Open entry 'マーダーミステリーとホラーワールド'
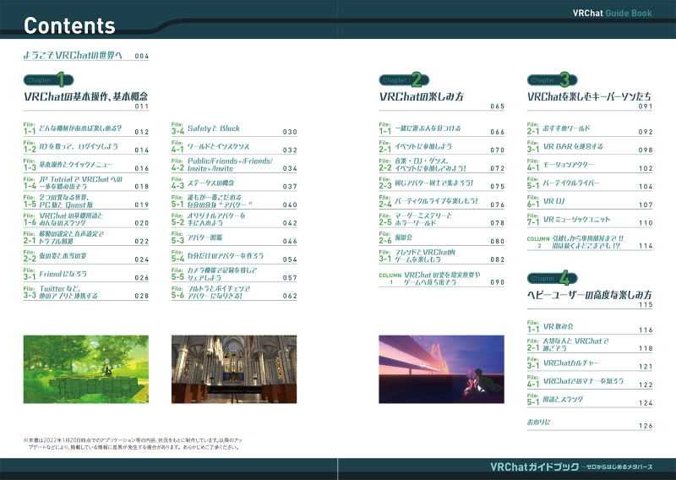This screenshot has width=676, height=480. coord(441,219)
